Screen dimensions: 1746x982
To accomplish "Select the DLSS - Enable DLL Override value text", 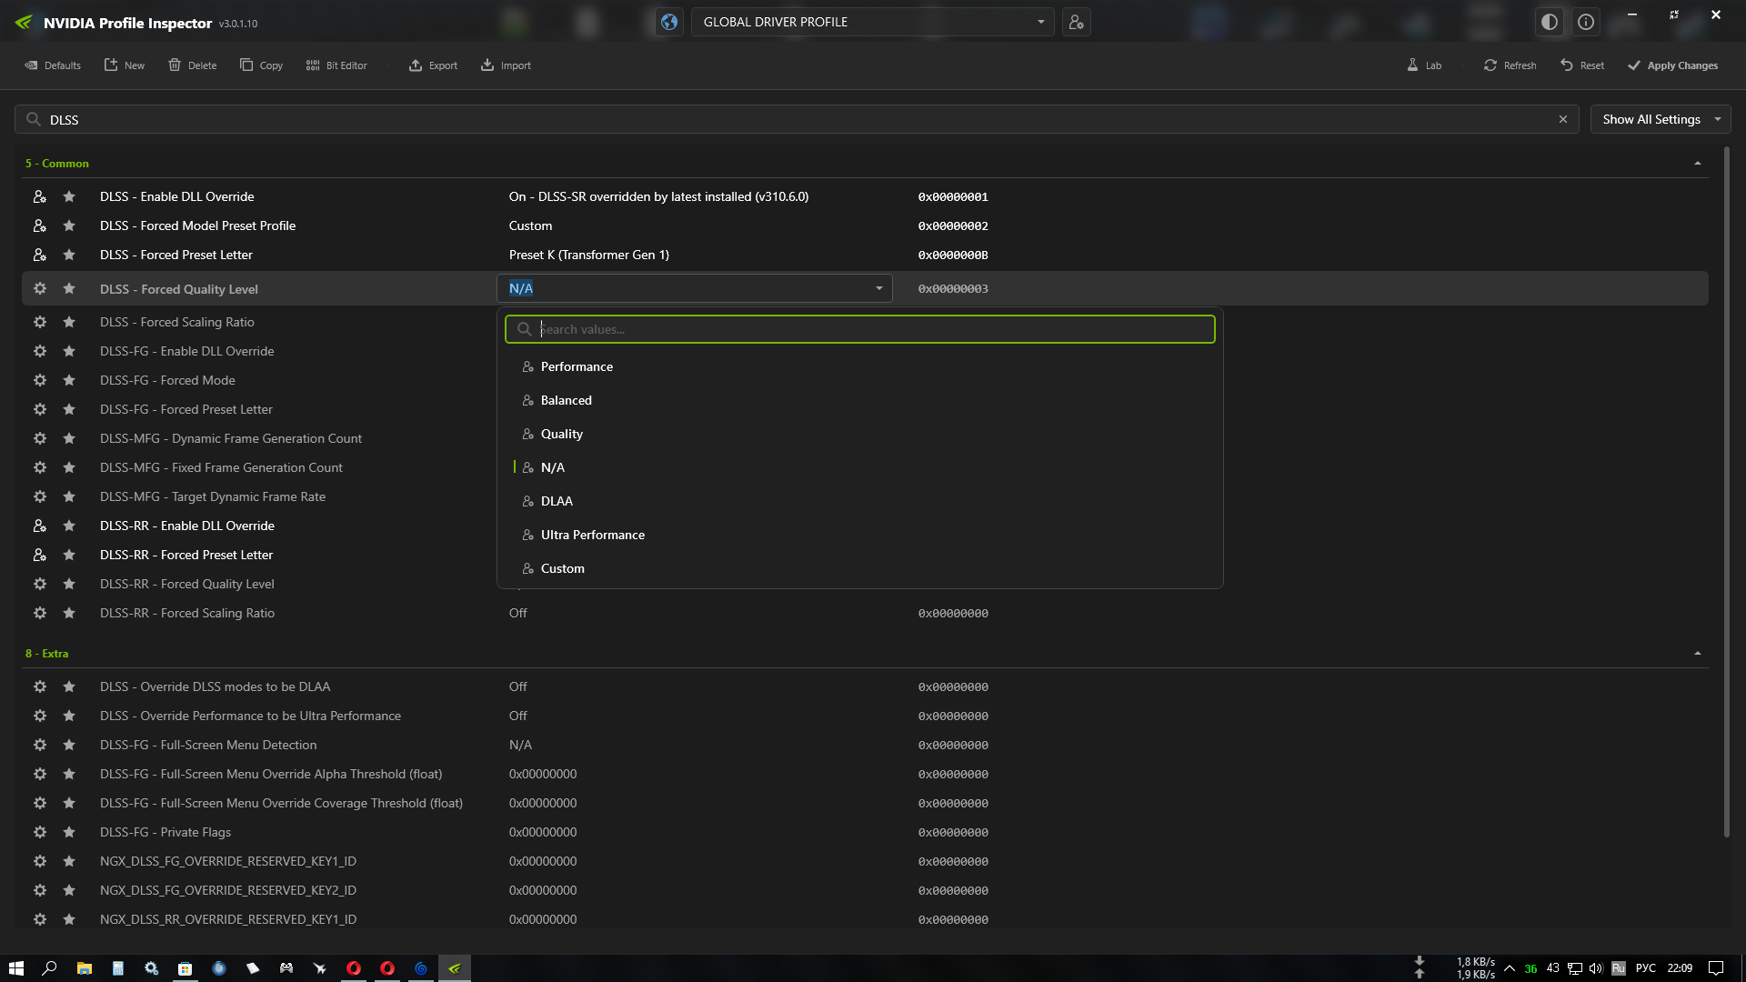I will pyautogui.click(x=658, y=196).
